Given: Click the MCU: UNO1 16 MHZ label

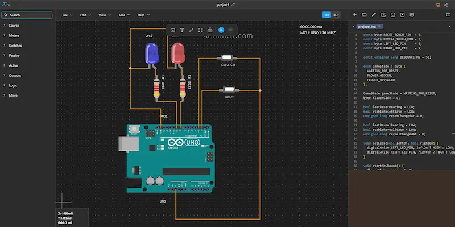Looking at the screenshot, I should [318, 33].
